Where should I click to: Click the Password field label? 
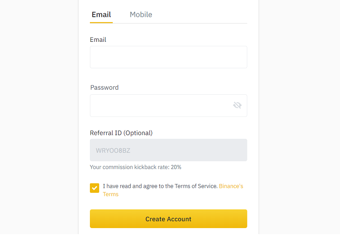pyautogui.click(x=104, y=87)
